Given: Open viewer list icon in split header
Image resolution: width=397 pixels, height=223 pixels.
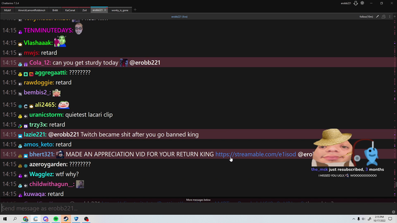Looking at the screenshot, I should [383, 17].
